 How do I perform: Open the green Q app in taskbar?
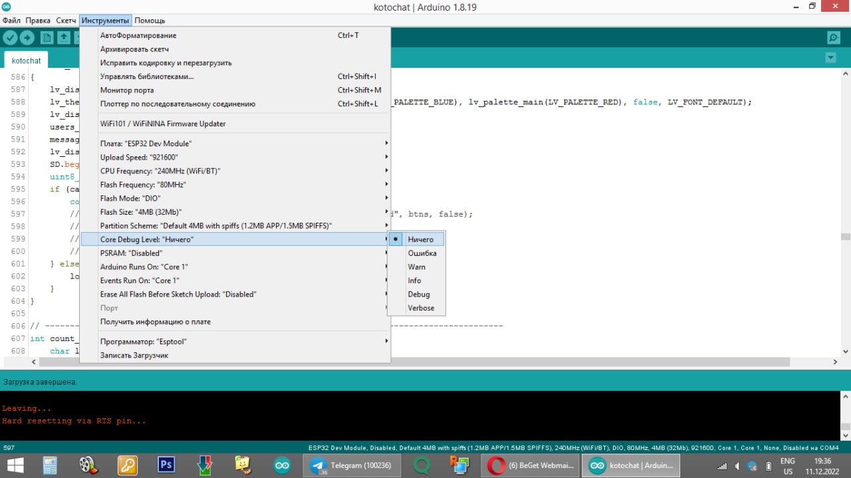[x=422, y=464]
